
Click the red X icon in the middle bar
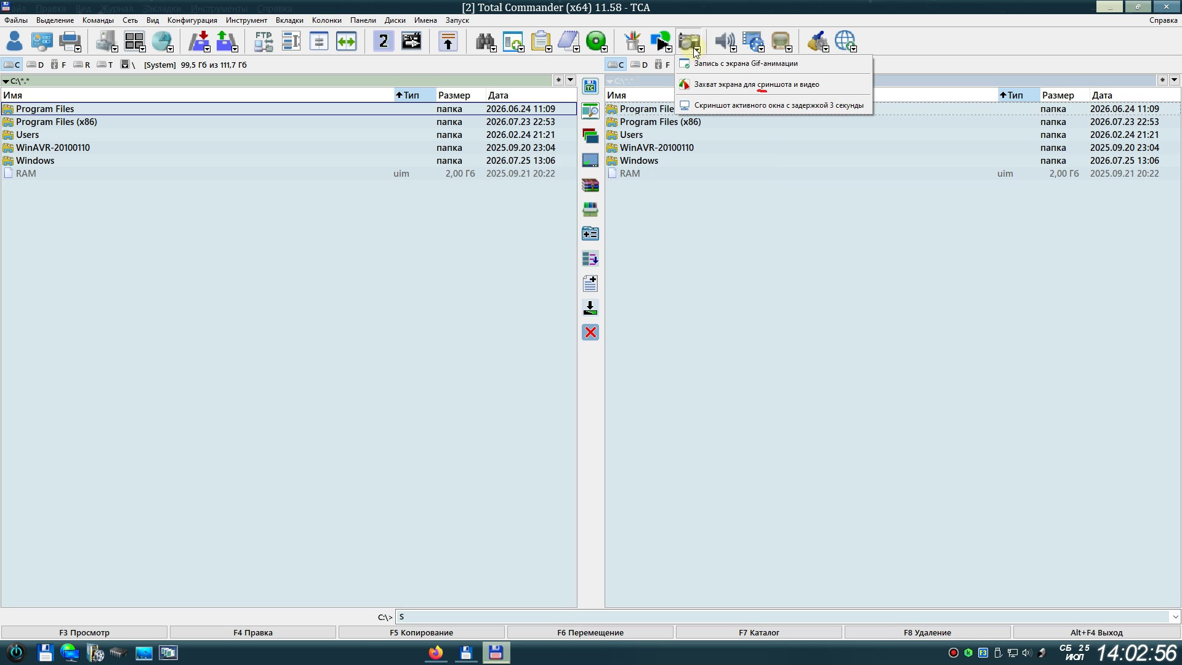pos(590,332)
